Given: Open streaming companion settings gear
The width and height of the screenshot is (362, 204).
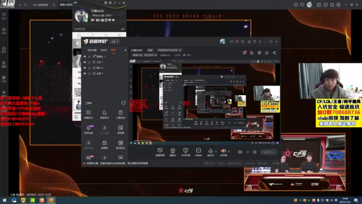Looking at the screenshot, I should (255, 152).
